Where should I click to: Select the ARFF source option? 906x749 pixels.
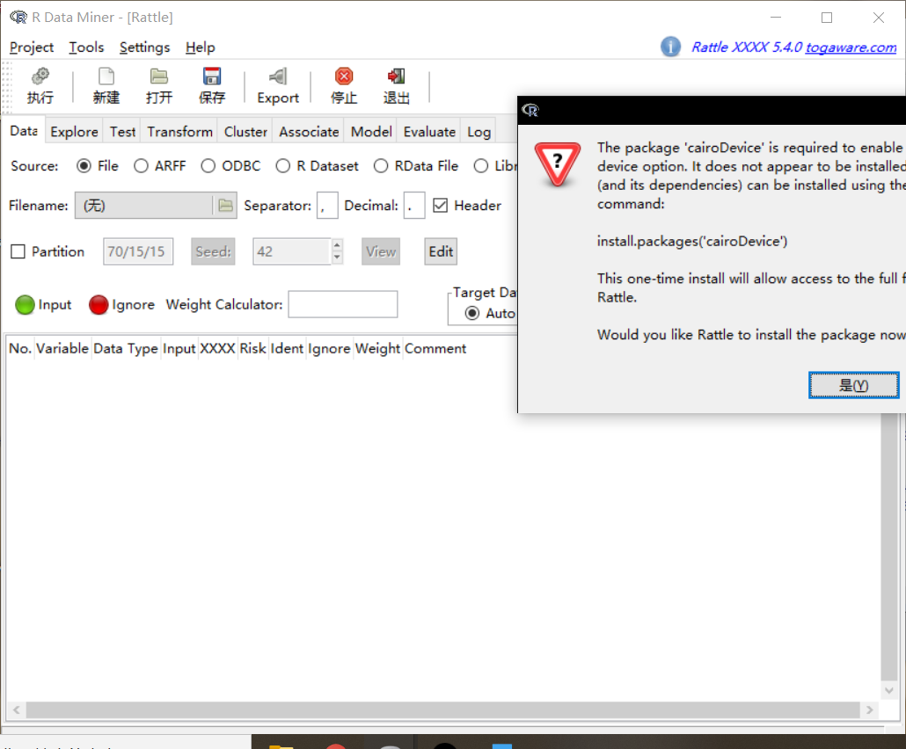(x=141, y=166)
